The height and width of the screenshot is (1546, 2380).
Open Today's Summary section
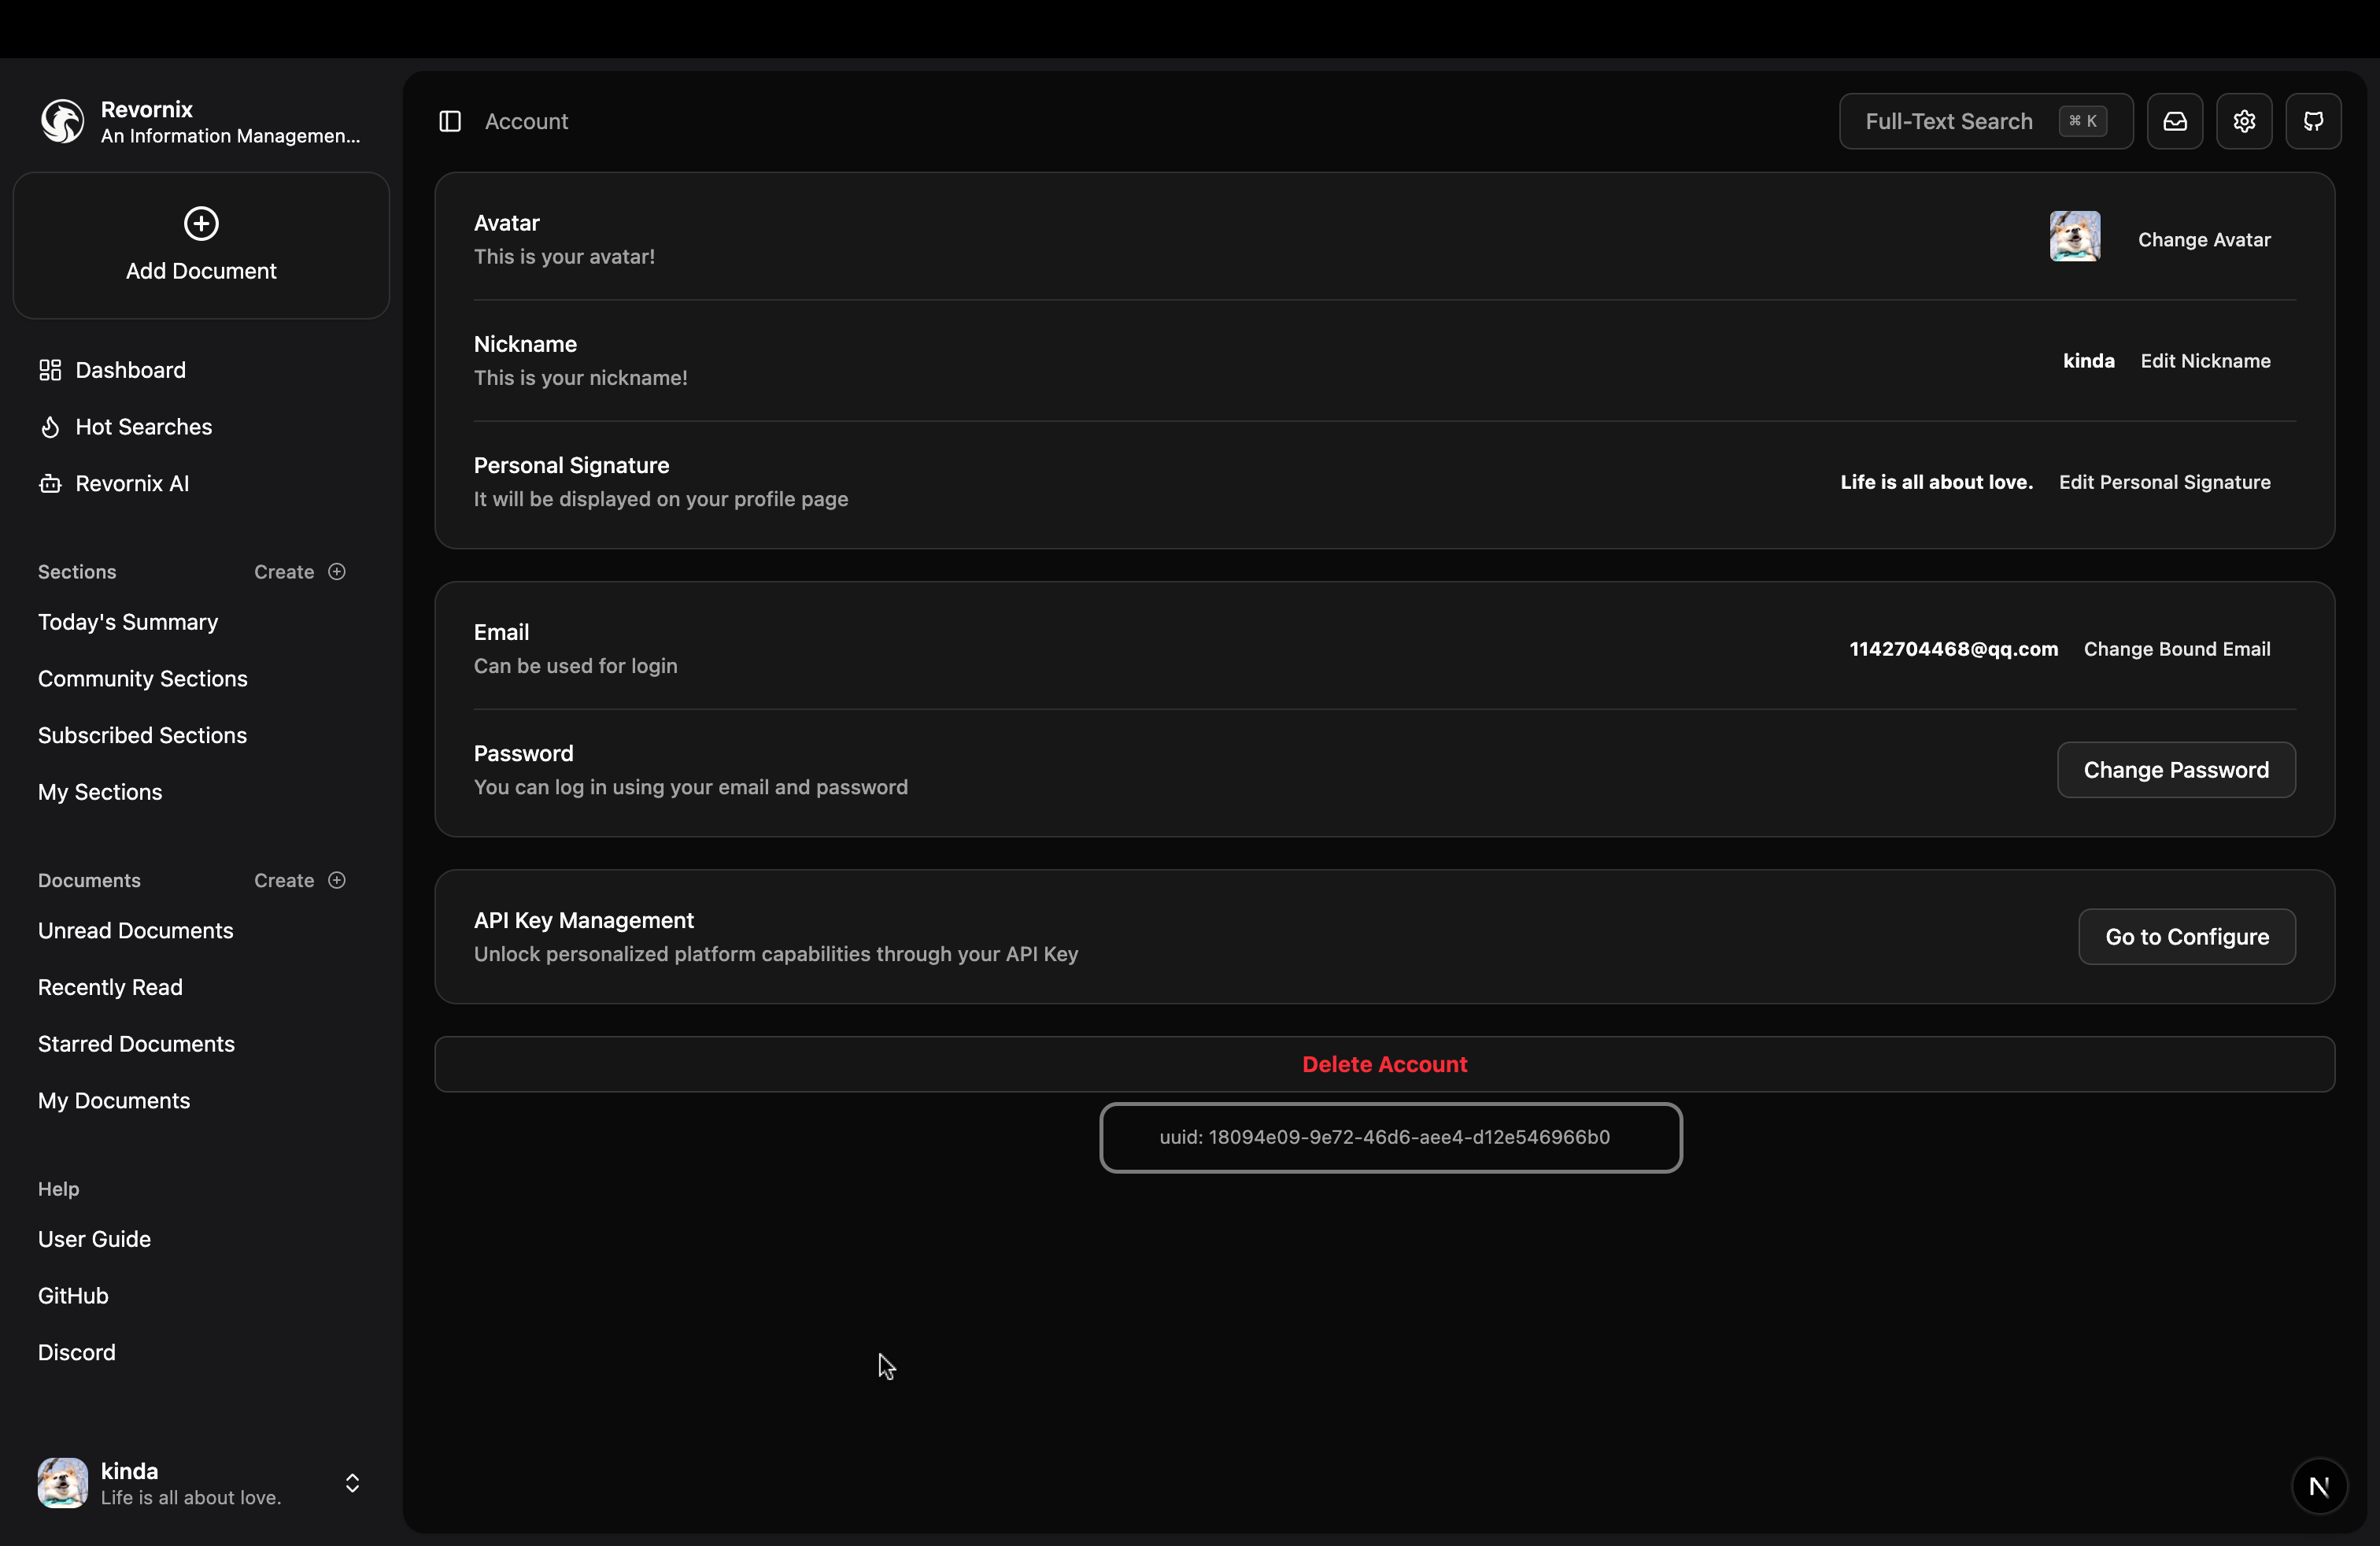point(128,622)
